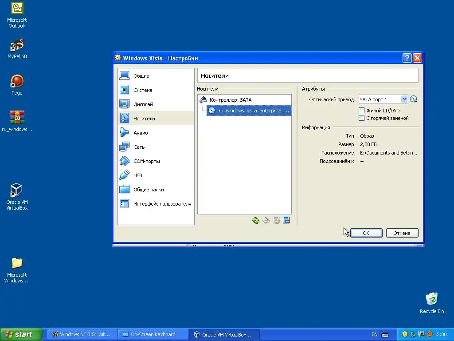Click the EN language indicator
The height and width of the screenshot is (341, 454).
point(374,334)
